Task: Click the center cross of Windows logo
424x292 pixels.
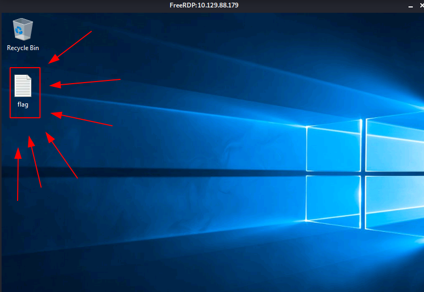Action: (363, 173)
